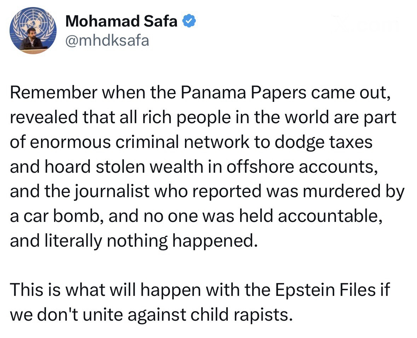Click the @mhdksafa handle
Viewport: 417px width, 338px height.
pos(107,41)
